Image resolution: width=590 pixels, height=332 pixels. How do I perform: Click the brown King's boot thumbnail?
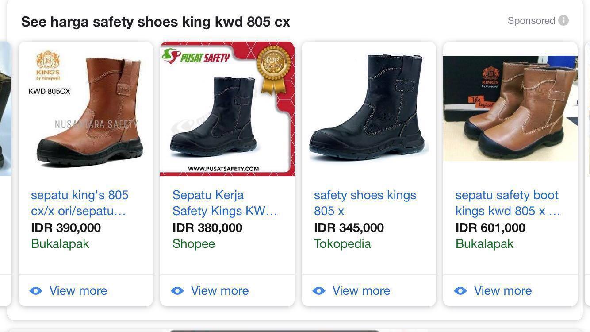(85, 108)
